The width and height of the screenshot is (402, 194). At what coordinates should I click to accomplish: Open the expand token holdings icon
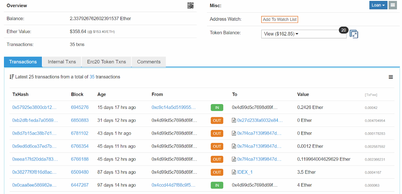(x=354, y=34)
